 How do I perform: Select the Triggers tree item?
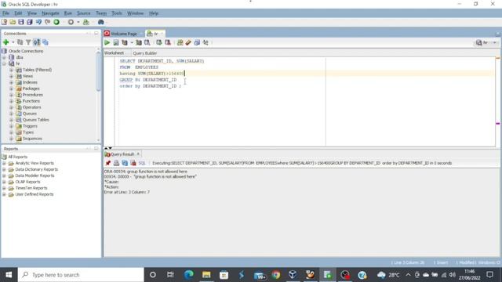coord(30,126)
